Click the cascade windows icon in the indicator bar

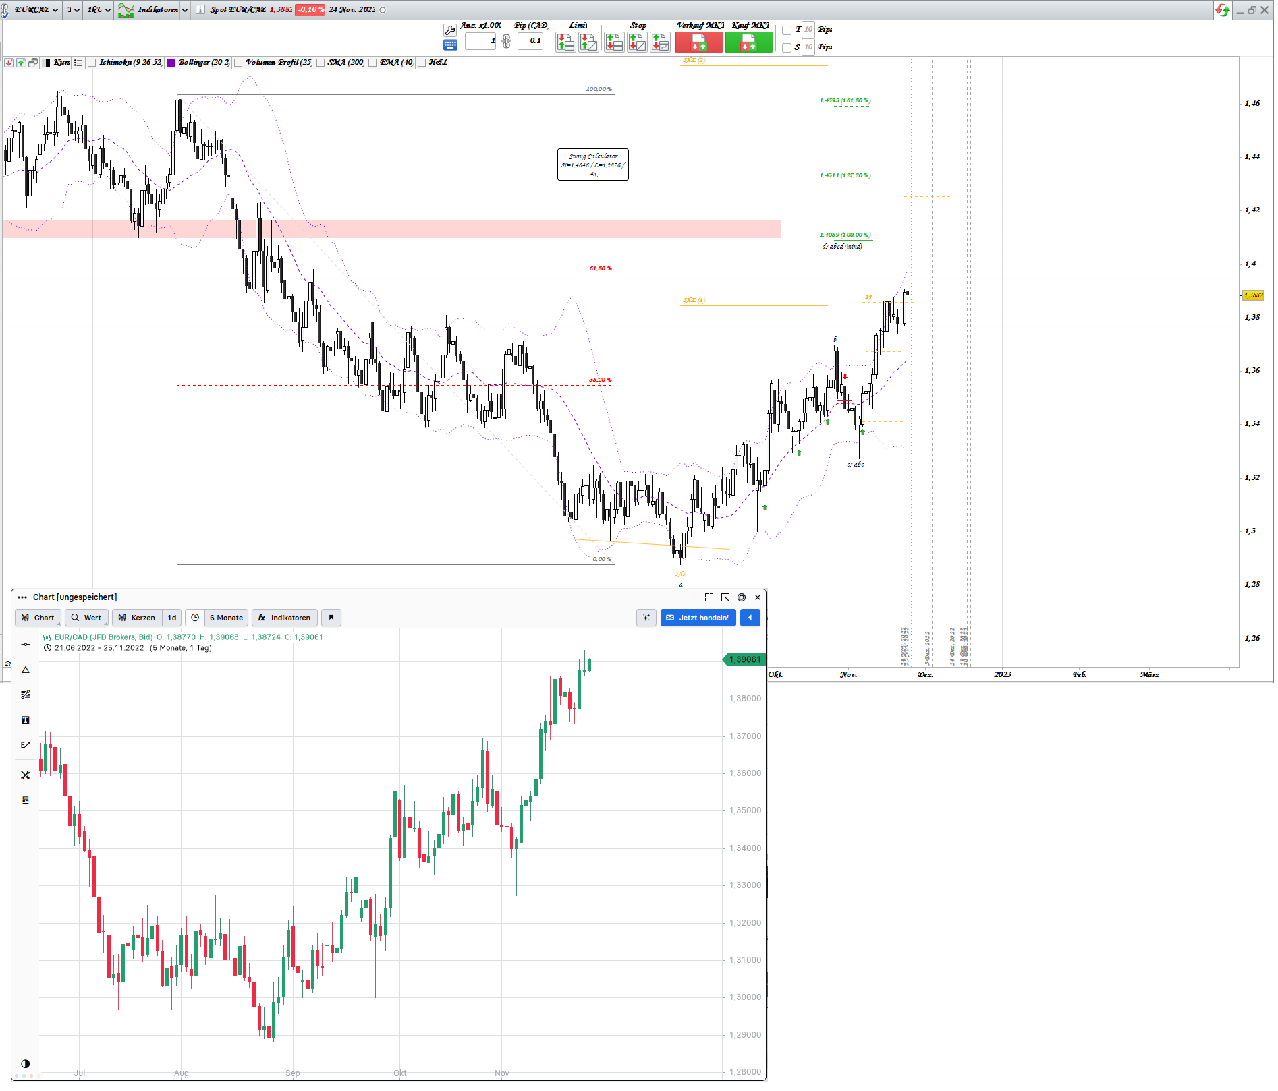point(33,63)
